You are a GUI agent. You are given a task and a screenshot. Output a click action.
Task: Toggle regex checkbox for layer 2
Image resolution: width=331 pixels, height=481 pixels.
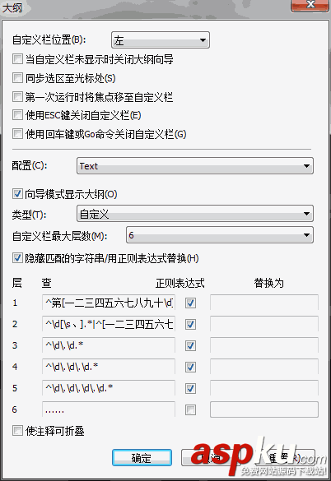(190, 324)
